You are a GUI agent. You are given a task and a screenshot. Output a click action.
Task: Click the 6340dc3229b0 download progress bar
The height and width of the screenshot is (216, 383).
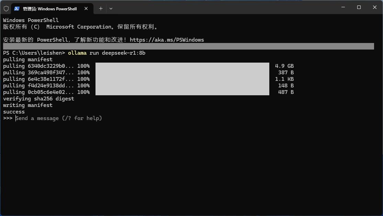coord(182,66)
